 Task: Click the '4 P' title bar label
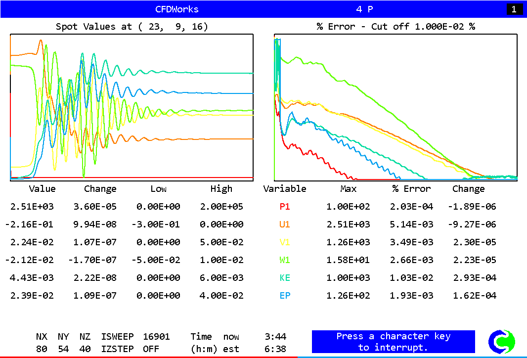coord(365,9)
